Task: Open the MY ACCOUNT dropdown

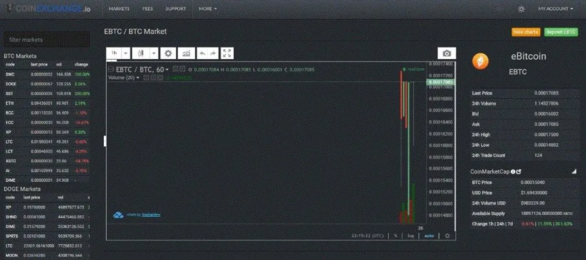Action: tap(555, 9)
